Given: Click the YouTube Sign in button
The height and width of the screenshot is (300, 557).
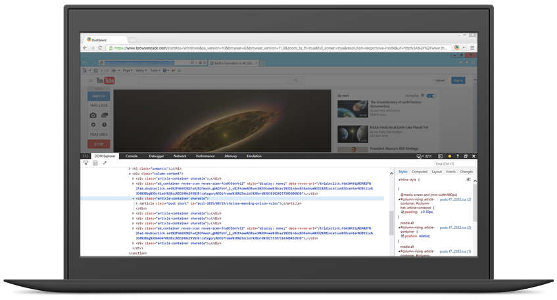Looking at the screenshot, I should pyautogui.click(x=458, y=81).
